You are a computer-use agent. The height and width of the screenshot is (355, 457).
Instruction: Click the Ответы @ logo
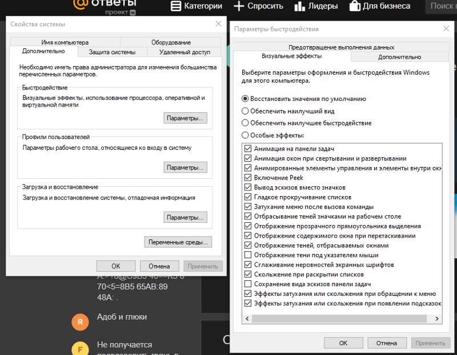[x=81, y=5]
